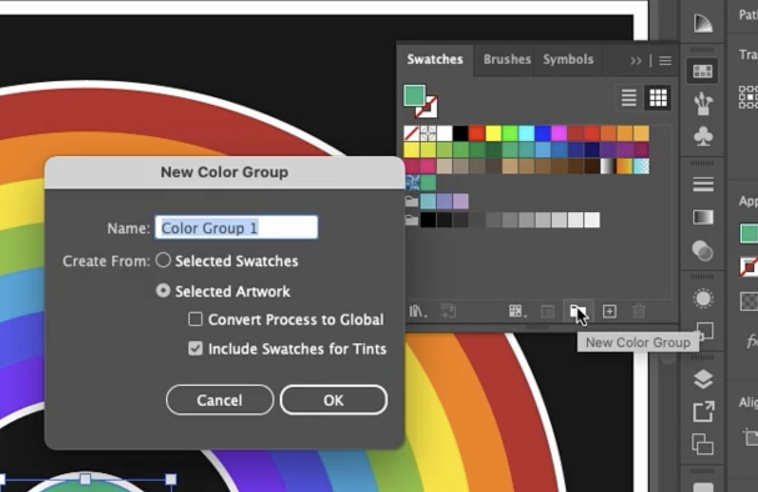Open the Asset Export dock icon

[x=704, y=412]
